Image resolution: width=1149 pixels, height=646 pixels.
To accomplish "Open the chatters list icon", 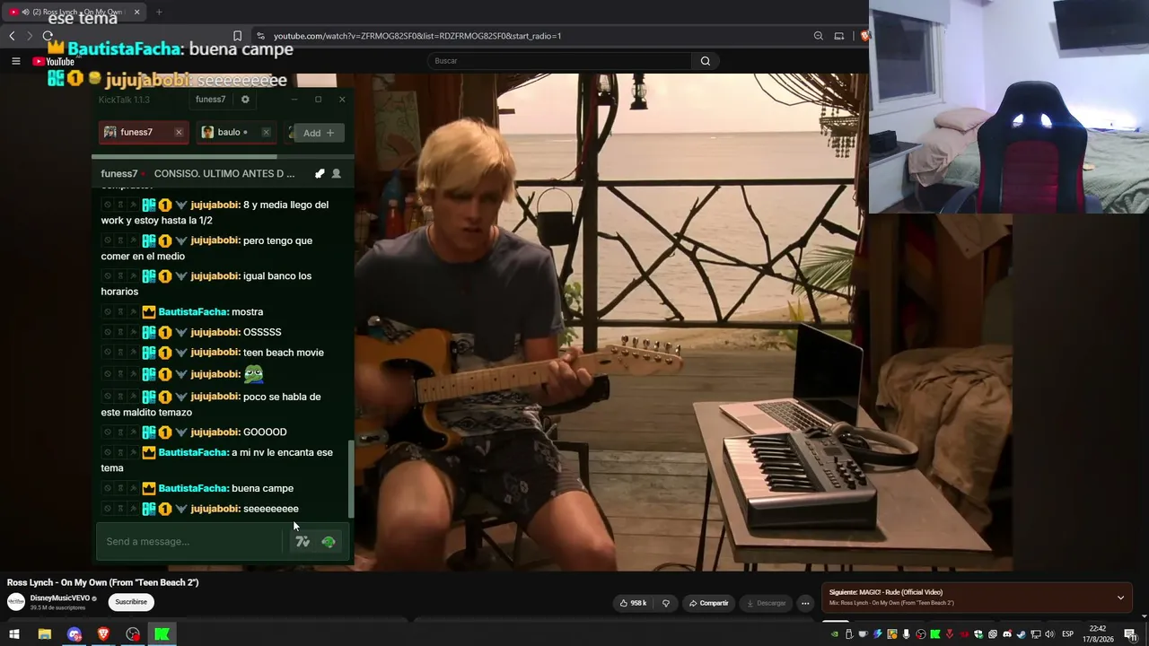I will coord(337,173).
